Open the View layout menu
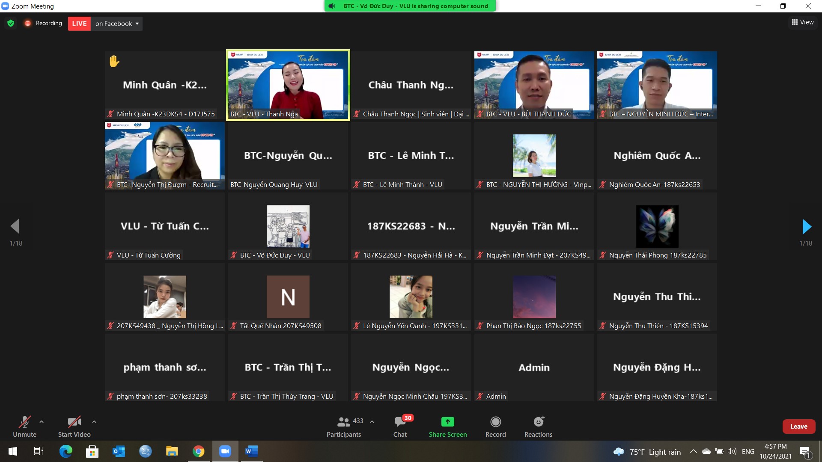Screen dimensions: 822x462 click(803, 22)
